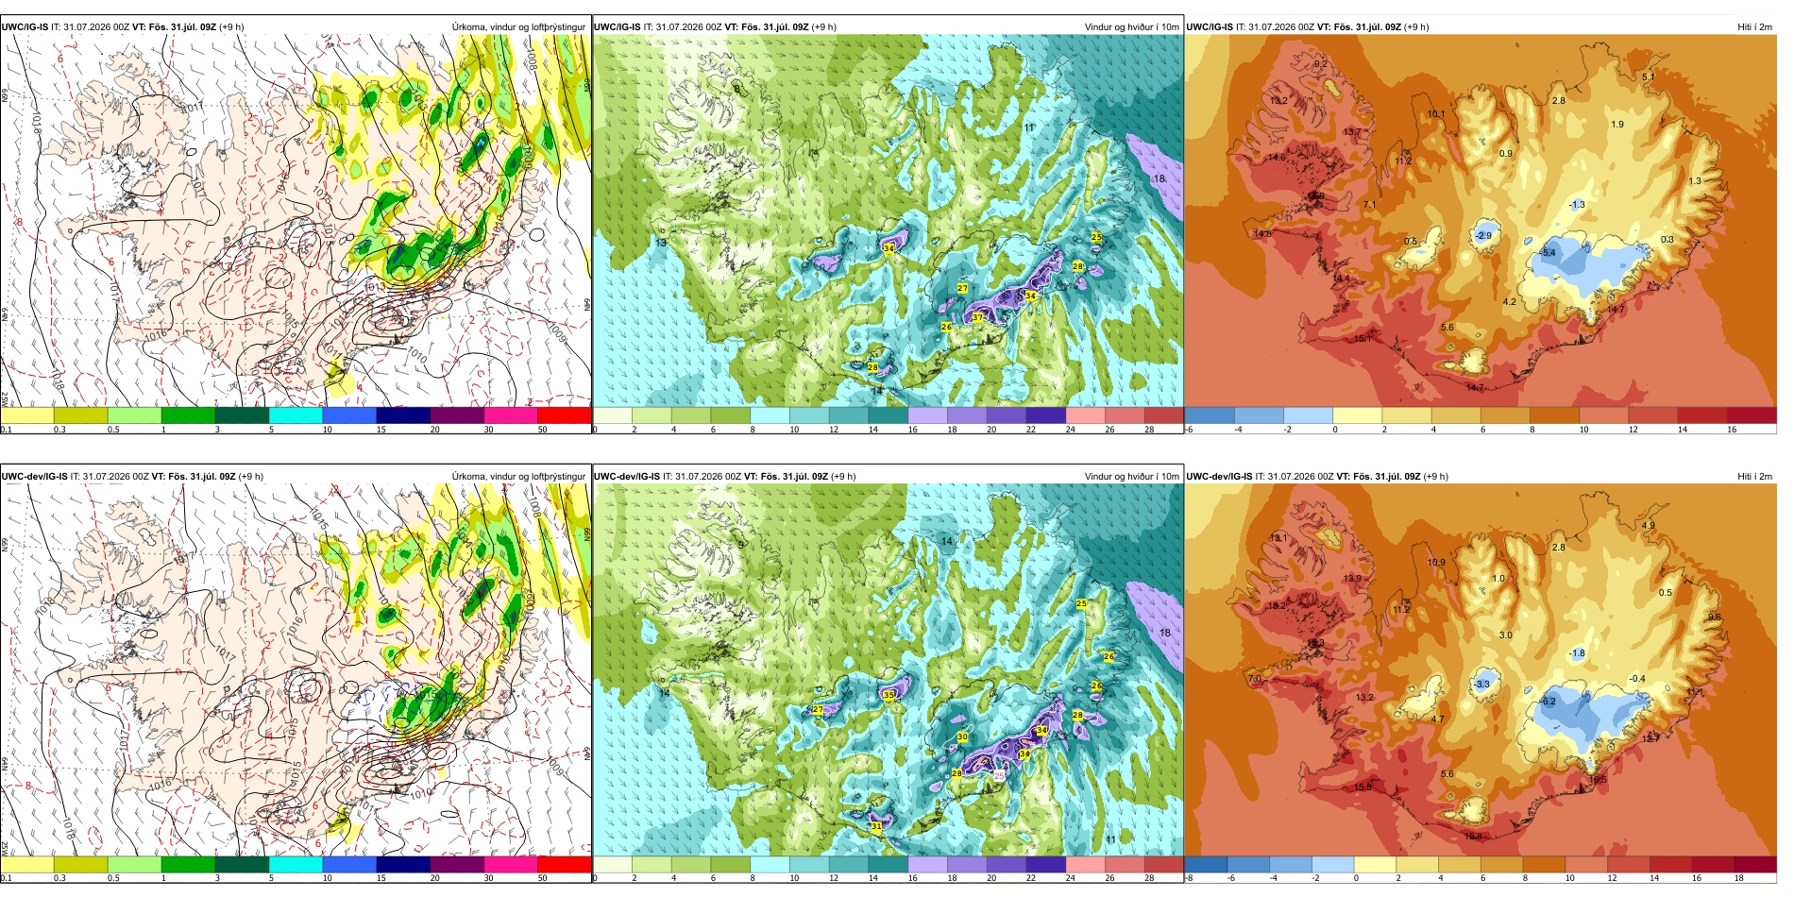This screenshot has width=1794, height=897.
Task: Click temperature 3.0 on UWC-dev/IG-IS temperature map
Action: 1506,635
